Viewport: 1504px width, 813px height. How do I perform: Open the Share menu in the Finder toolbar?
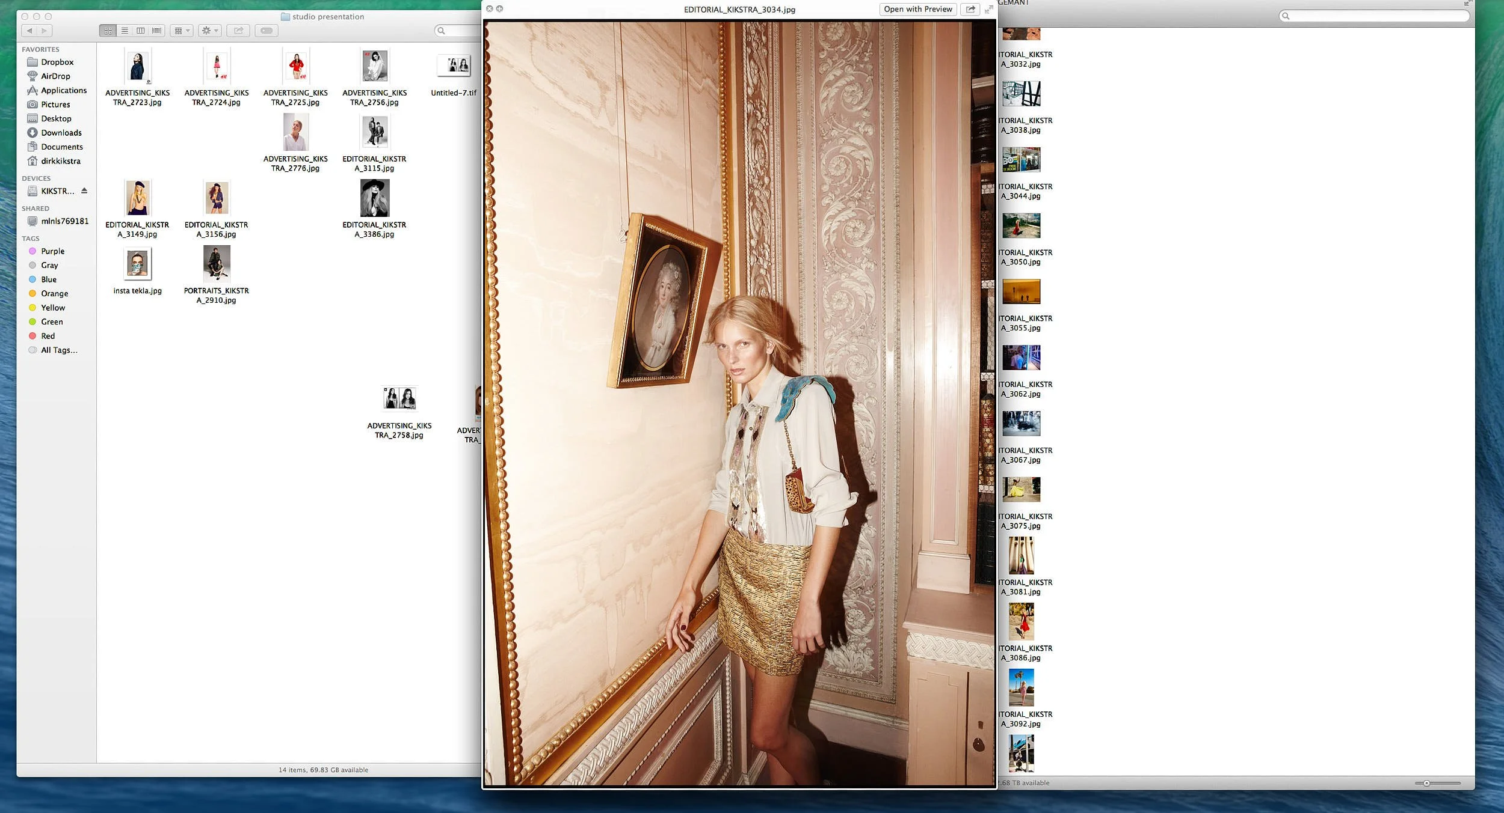[x=238, y=31]
